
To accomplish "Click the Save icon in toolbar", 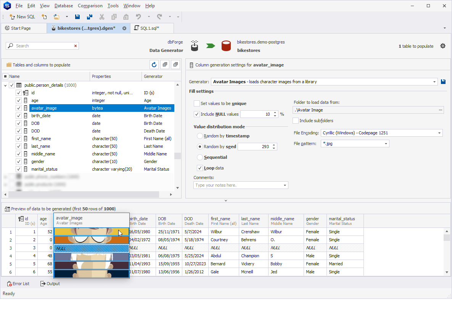I will [77, 17].
